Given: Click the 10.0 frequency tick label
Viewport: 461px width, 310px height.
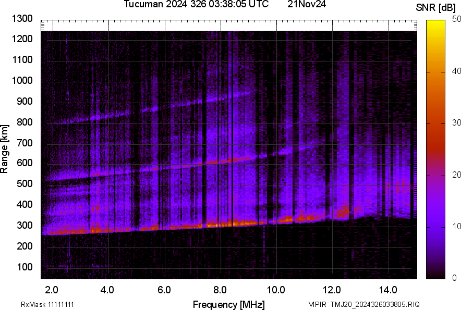Looking at the screenshot, I should click(275, 290).
